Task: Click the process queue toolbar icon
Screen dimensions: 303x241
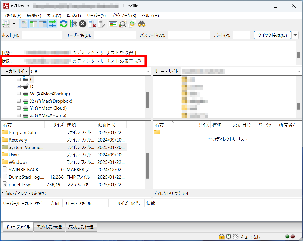Action: (x=73, y=24)
